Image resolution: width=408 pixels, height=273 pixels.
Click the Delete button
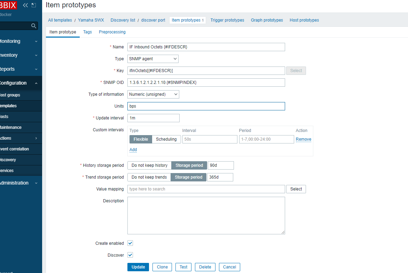(x=205, y=267)
